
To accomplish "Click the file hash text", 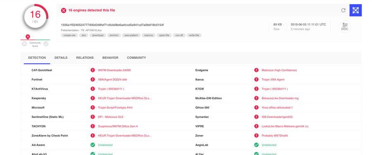I will [x=112, y=25].
